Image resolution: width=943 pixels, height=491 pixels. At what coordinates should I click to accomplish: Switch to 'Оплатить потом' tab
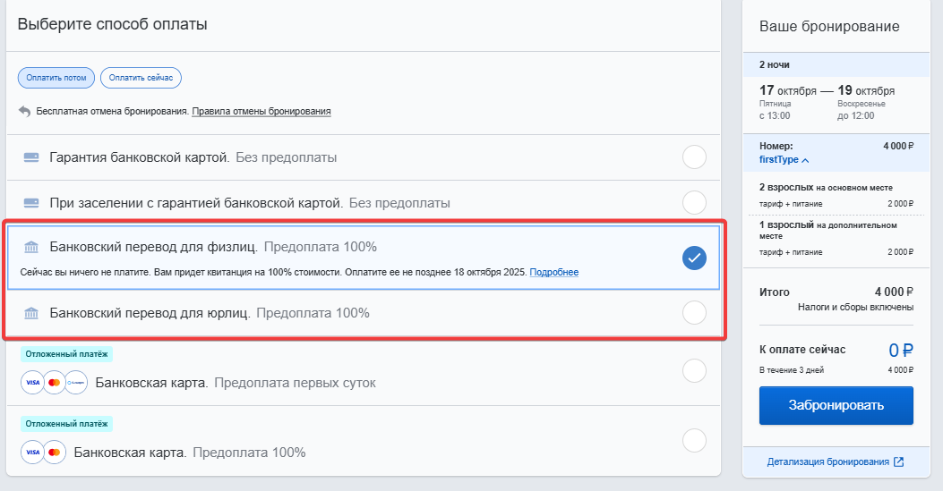(56, 78)
